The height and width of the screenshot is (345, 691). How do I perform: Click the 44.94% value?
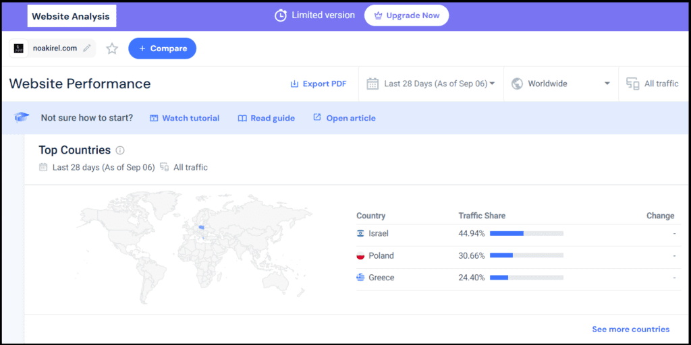pyautogui.click(x=472, y=234)
